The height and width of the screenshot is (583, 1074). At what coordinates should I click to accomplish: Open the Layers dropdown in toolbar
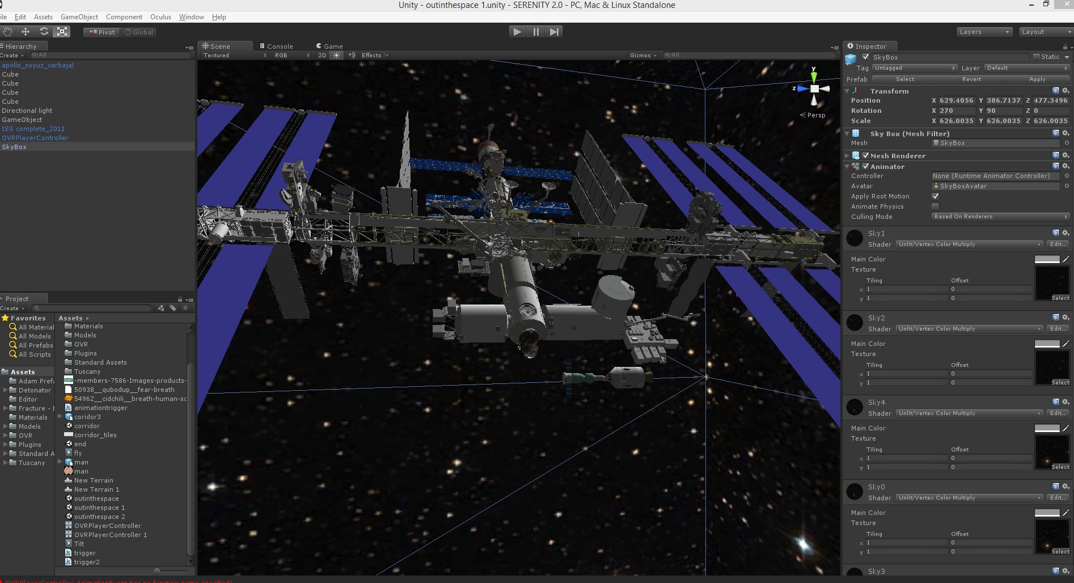[x=984, y=32]
